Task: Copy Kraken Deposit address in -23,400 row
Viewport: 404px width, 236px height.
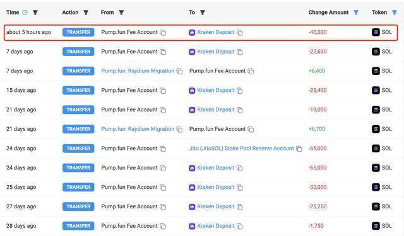Action: tap(240, 91)
